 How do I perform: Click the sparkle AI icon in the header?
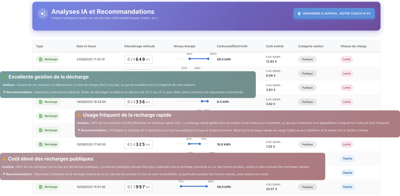tap(43, 13)
